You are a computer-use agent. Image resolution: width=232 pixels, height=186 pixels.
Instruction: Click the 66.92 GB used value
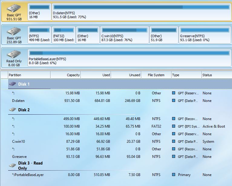pyautogui.click(x=103, y=142)
